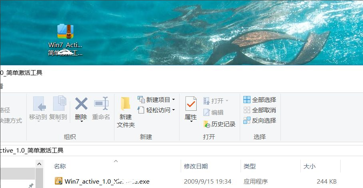Click the navigation pane scroll-up arrow
Image resolution: width=363 pixels, height=188 pixels.
39,164
